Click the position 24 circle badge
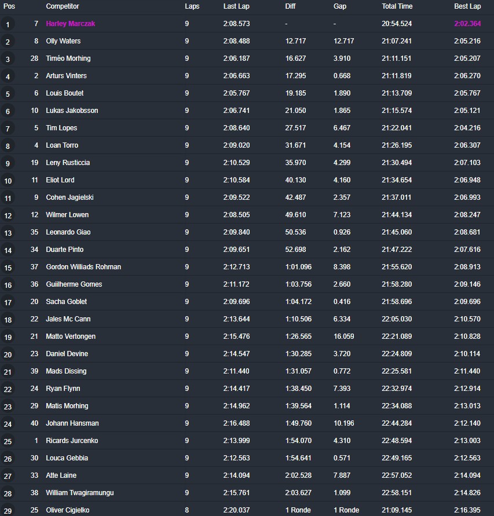494x516 pixels. (8, 424)
